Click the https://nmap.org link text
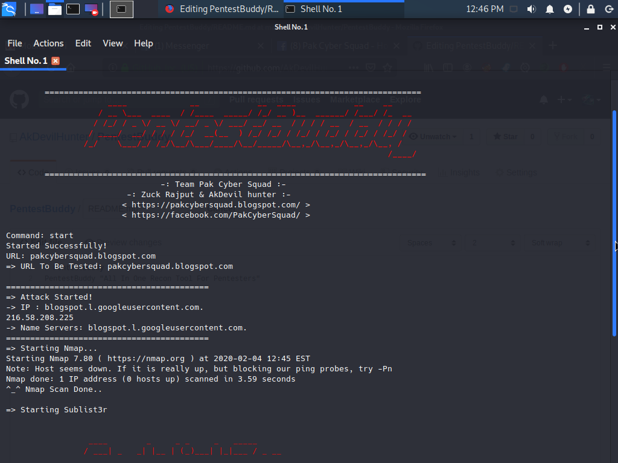This screenshot has width=618, height=463. point(146,358)
